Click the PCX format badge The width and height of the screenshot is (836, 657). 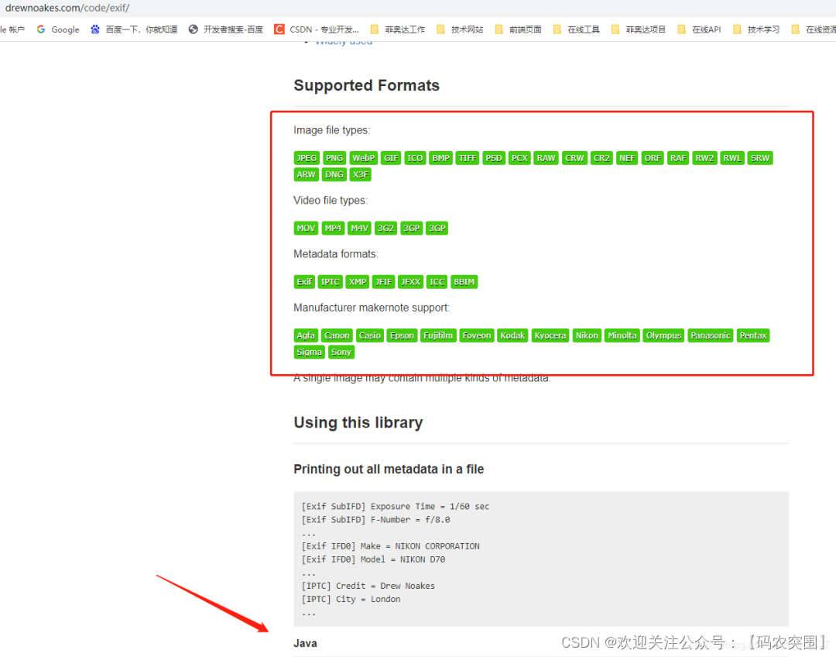tap(519, 158)
